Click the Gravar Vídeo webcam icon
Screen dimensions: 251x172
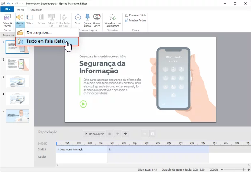pos(97,20)
